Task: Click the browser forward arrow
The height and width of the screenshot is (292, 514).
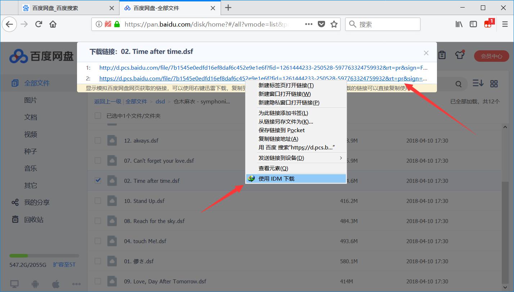Action: click(24, 24)
